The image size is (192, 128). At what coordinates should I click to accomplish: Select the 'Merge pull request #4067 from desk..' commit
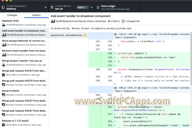click(x=24, y=113)
